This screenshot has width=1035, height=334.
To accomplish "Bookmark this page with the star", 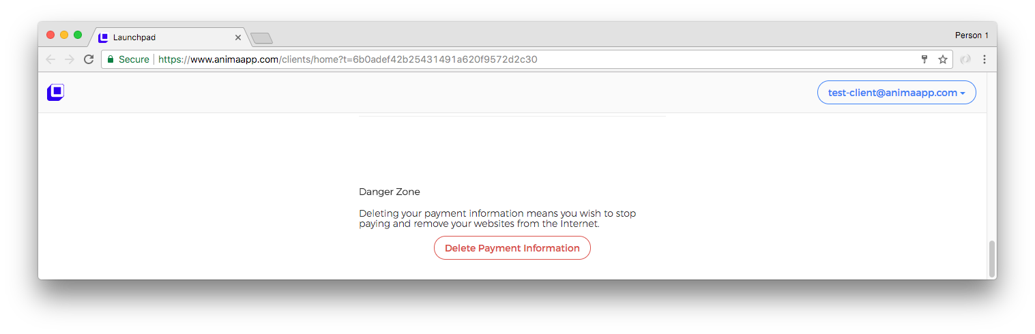I will click(943, 59).
